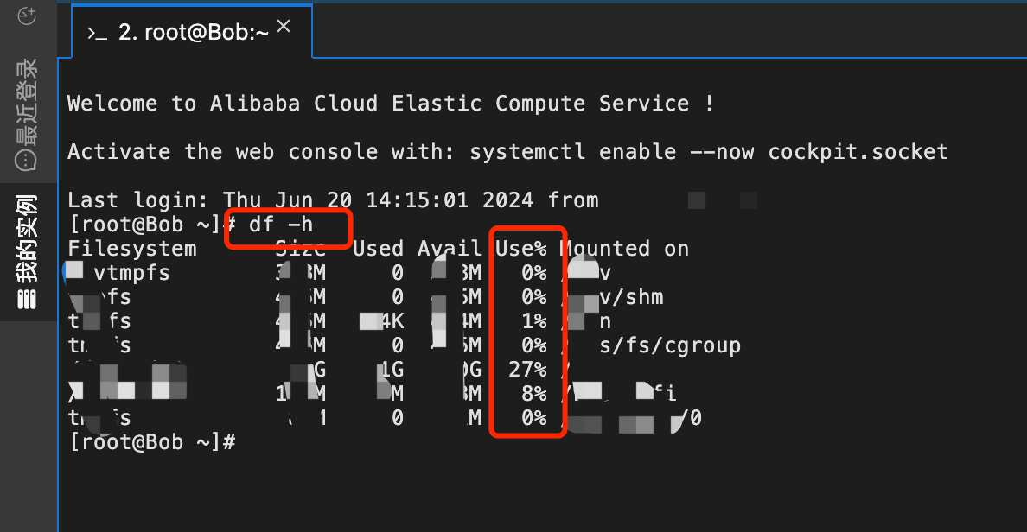Click the "Use%" column header
The width and height of the screenshot is (1027, 532).
[520, 249]
